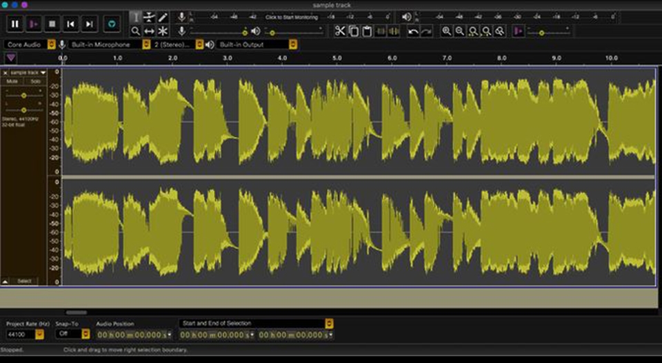Click the Cut scissors icon
The height and width of the screenshot is (363, 662).
340,31
